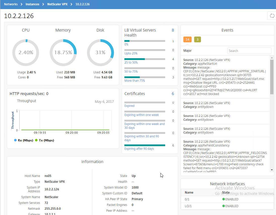Open the '25 to 50%' virtual servers link
The width and height of the screenshot is (276, 215).
[131, 63]
